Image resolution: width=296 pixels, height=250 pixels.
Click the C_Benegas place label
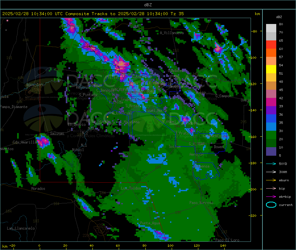[x=105, y=90]
